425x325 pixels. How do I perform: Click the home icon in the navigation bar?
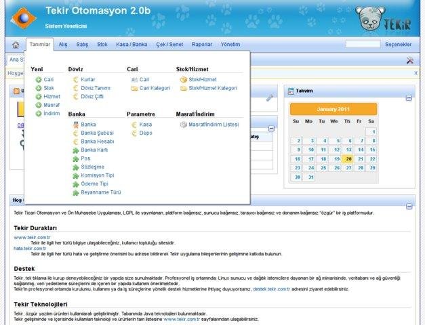16,45
